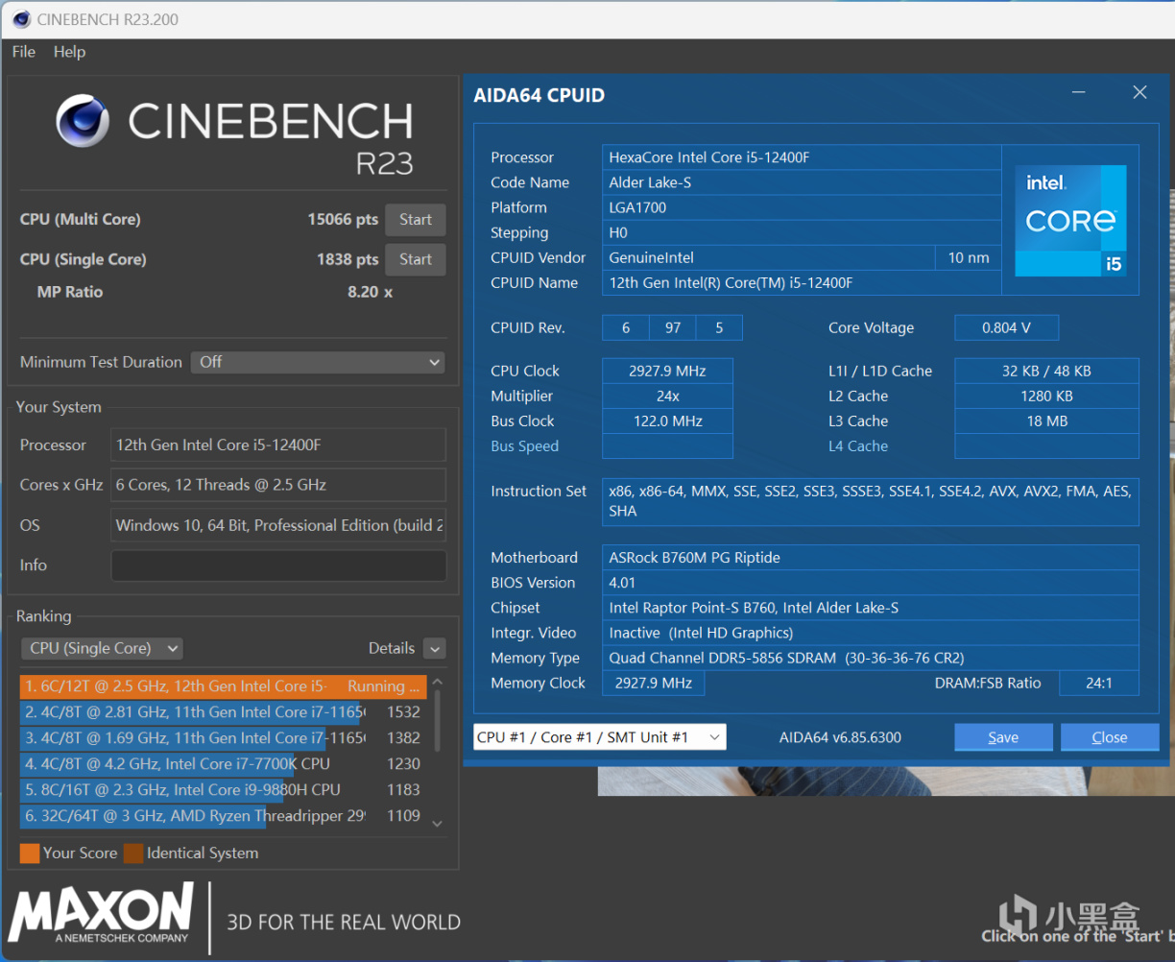Image resolution: width=1175 pixels, height=962 pixels.
Task: Open the Help menu
Action: [x=69, y=52]
